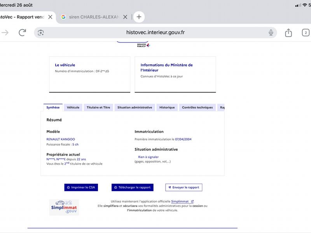Click the Imprimer le CSA button
Image resolution: width=311 pixels, height=233 pixels.
click(x=81, y=188)
